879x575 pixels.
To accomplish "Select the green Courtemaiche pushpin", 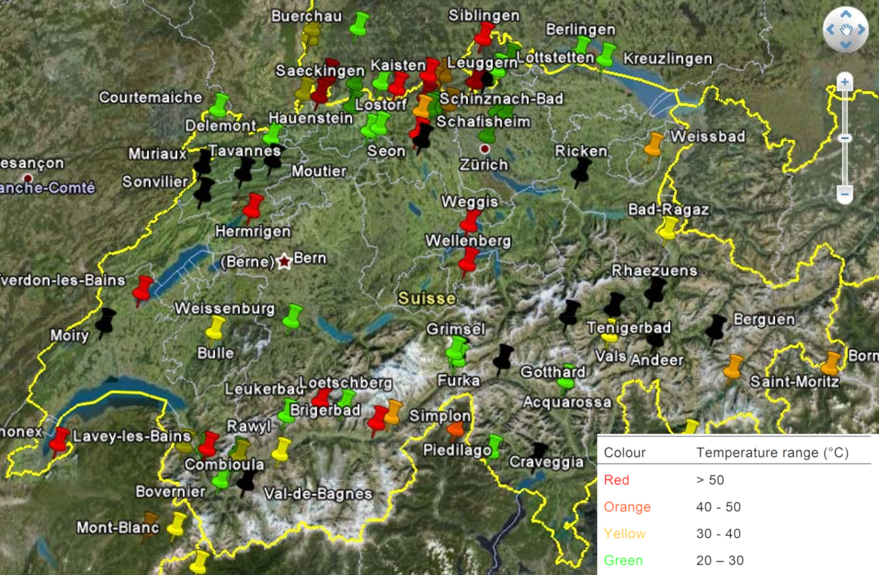I will pyautogui.click(x=218, y=105).
